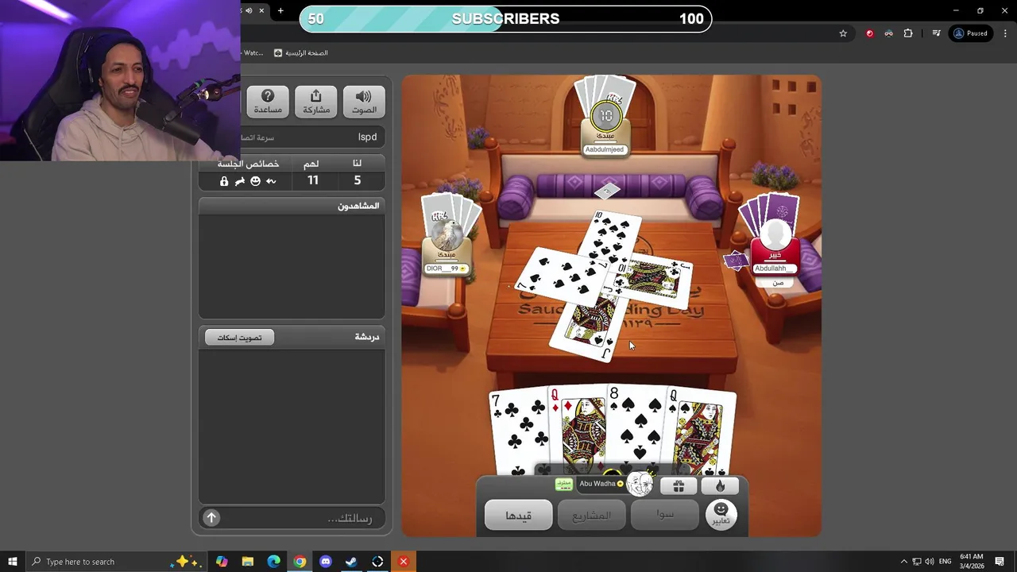Open File Explorer from the taskbar
Viewport: 1017px width, 572px height.
pos(248,562)
